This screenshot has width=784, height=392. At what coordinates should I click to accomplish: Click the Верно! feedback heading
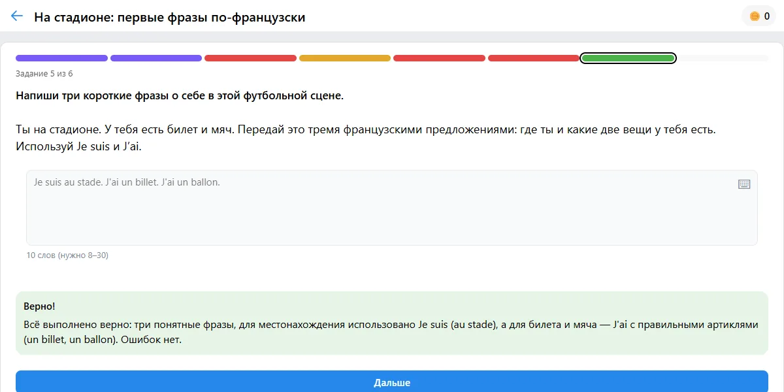point(39,306)
